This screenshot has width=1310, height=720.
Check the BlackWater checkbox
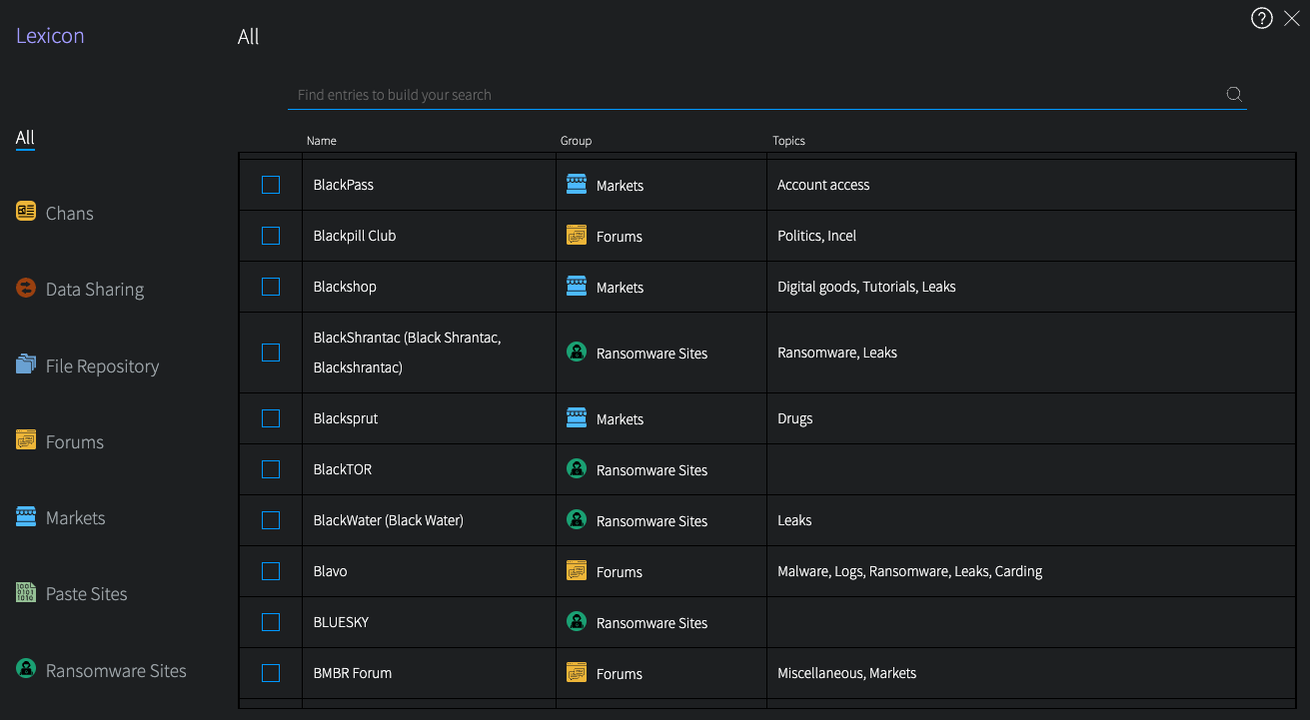point(271,520)
